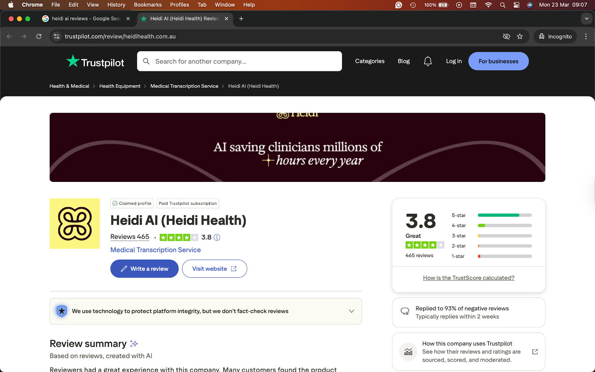Click Visit website button
The width and height of the screenshot is (595, 372).
[x=215, y=269]
